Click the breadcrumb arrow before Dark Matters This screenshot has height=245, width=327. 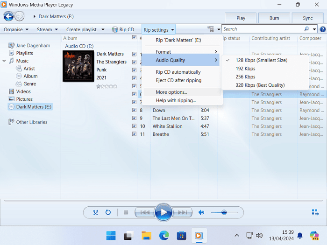click(35, 16)
